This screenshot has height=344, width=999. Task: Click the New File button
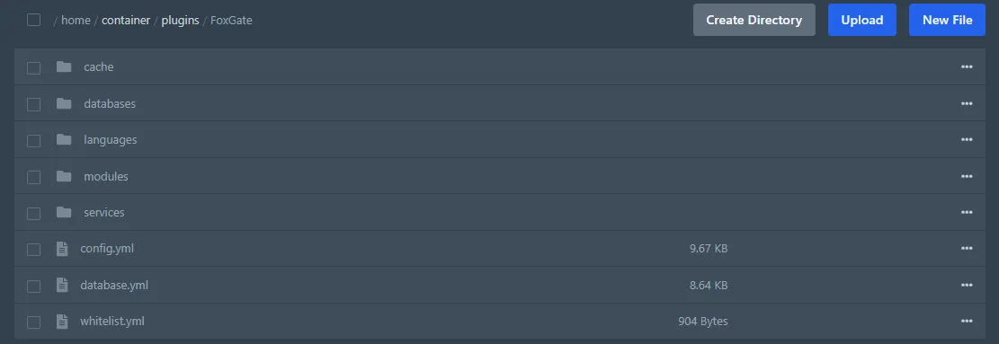948,20
